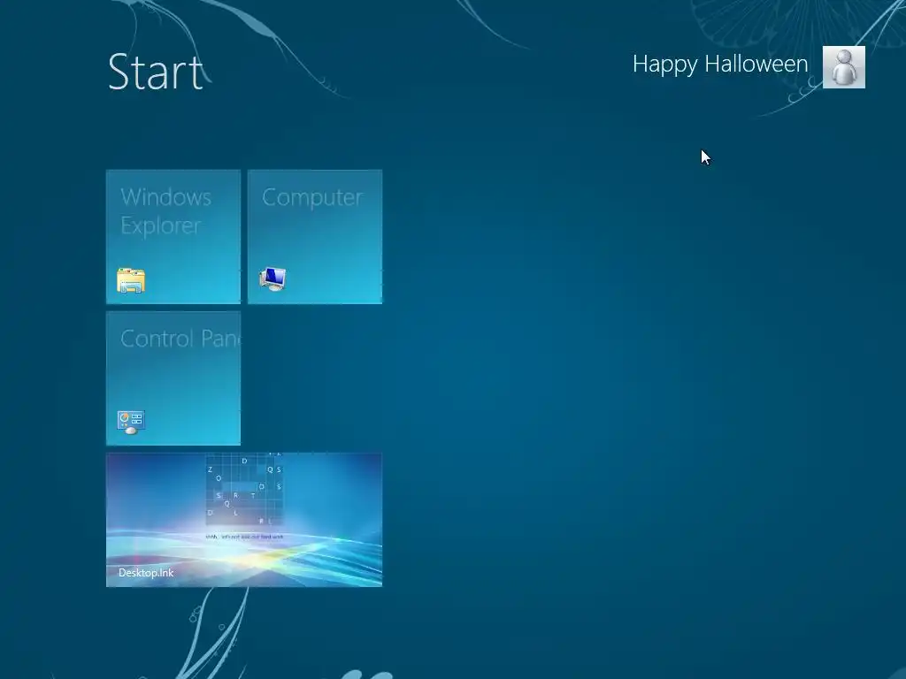This screenshot has height=679, width=906.
Task: Click the user avatar picture
Action: pyautogui.click(x=843, y=67)
